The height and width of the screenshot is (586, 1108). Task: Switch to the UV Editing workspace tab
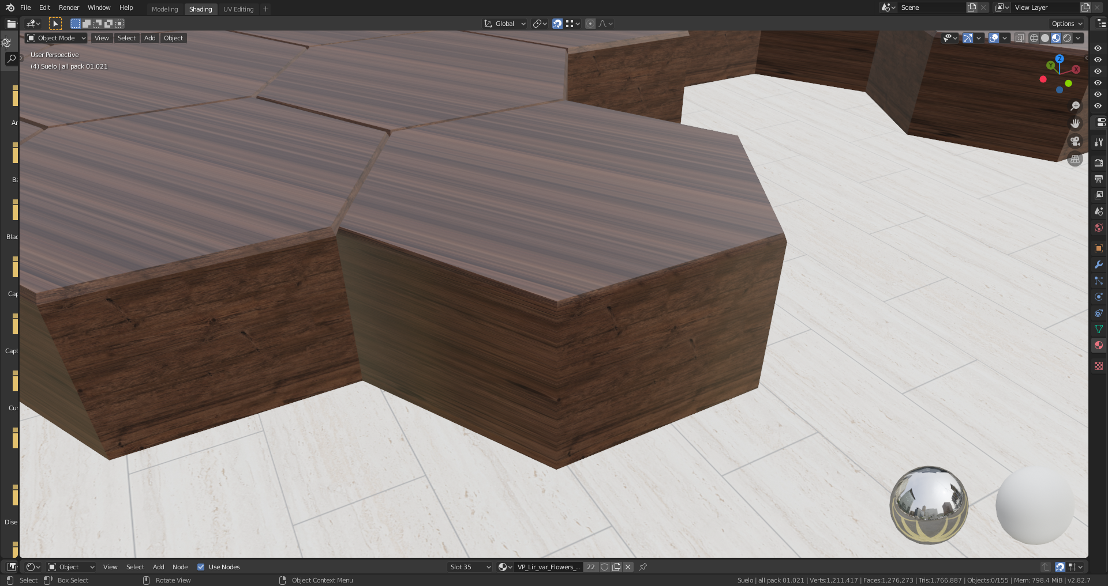238,9
